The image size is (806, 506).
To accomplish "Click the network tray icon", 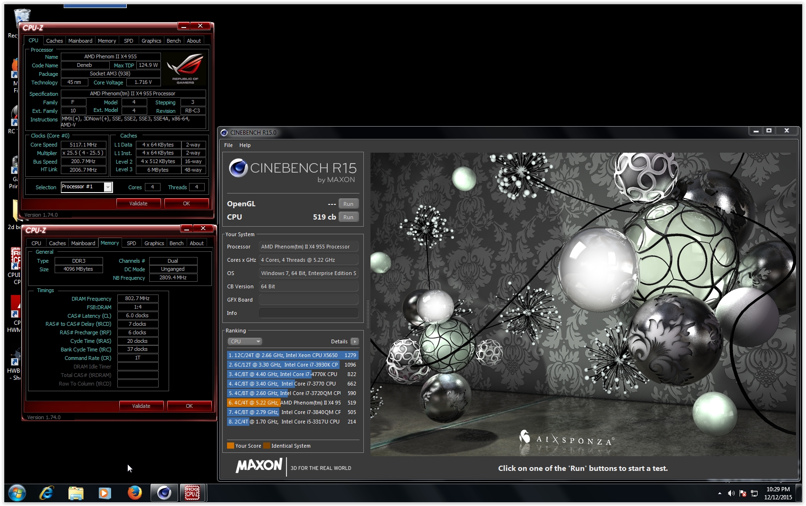I will click(754, 493).
